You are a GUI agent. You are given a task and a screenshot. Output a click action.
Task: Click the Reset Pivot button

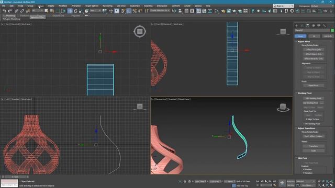click(x=314, y=86)
